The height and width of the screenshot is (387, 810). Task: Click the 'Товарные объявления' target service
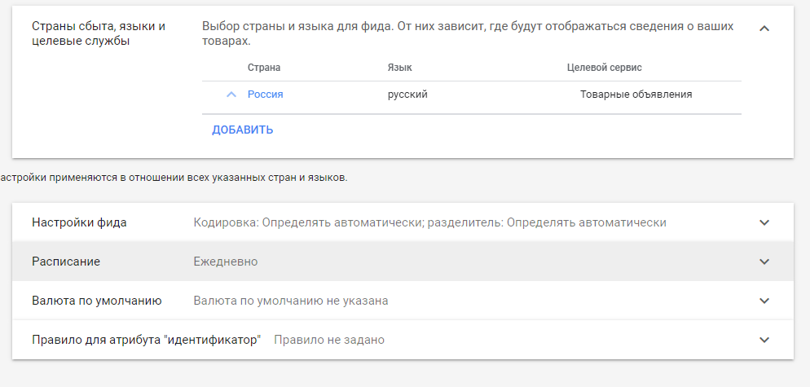point(636,95)
